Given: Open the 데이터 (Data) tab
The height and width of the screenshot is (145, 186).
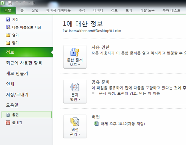Looking at the screenshot, I should pos(98,10).
